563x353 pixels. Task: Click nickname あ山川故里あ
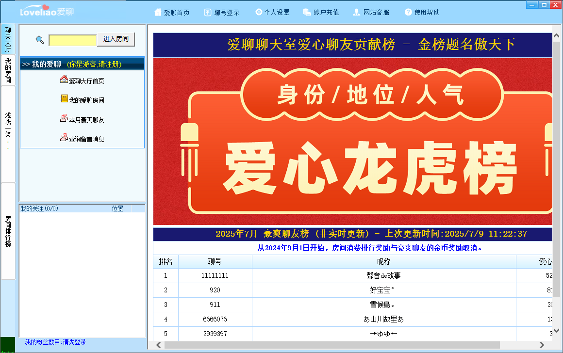coord(383,319)
